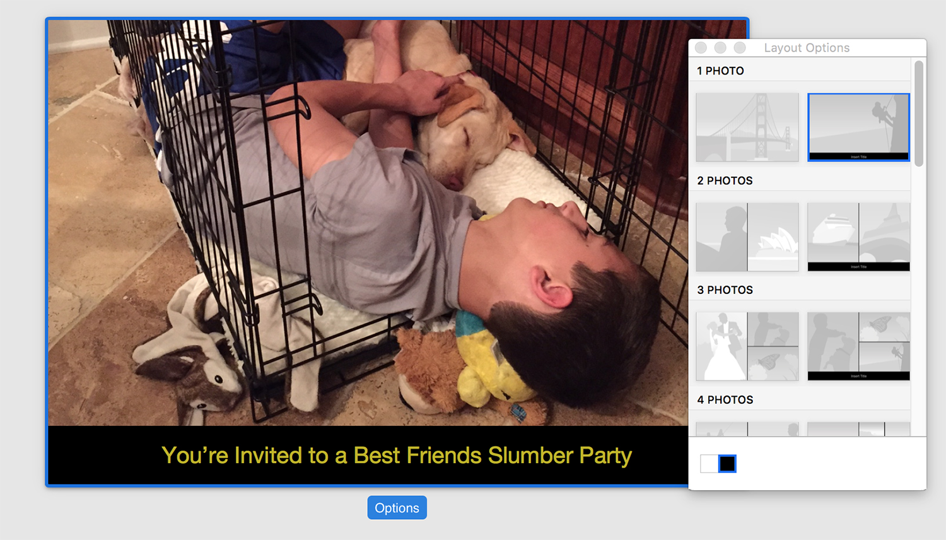This screenshot has width=946, height=540.
Task: Choose the white background color swatch
Action: 709,464
